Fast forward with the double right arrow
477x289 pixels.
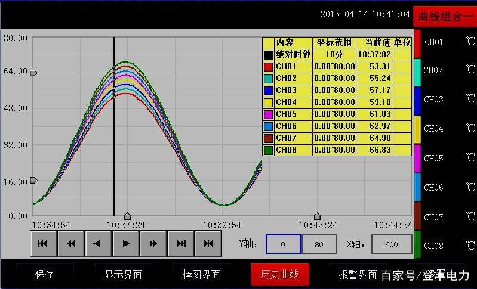click(x=153, y=243)
